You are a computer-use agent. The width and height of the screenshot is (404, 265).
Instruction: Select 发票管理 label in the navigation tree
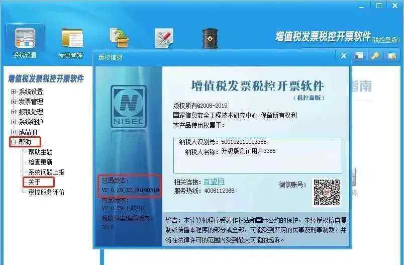tap(31, 102)
